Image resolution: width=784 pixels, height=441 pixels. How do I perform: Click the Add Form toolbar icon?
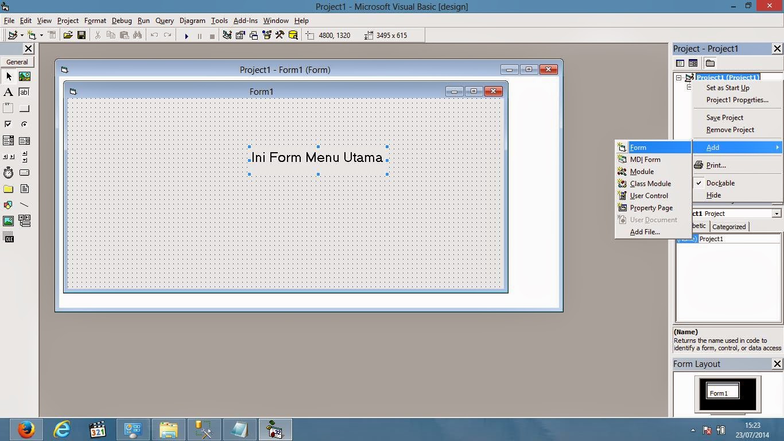point(32,36)
